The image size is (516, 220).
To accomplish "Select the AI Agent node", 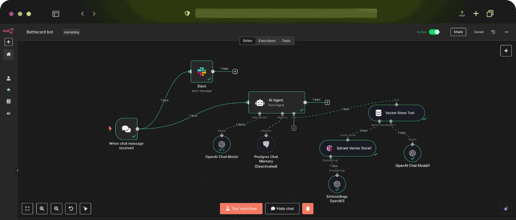I will (276, 102).
